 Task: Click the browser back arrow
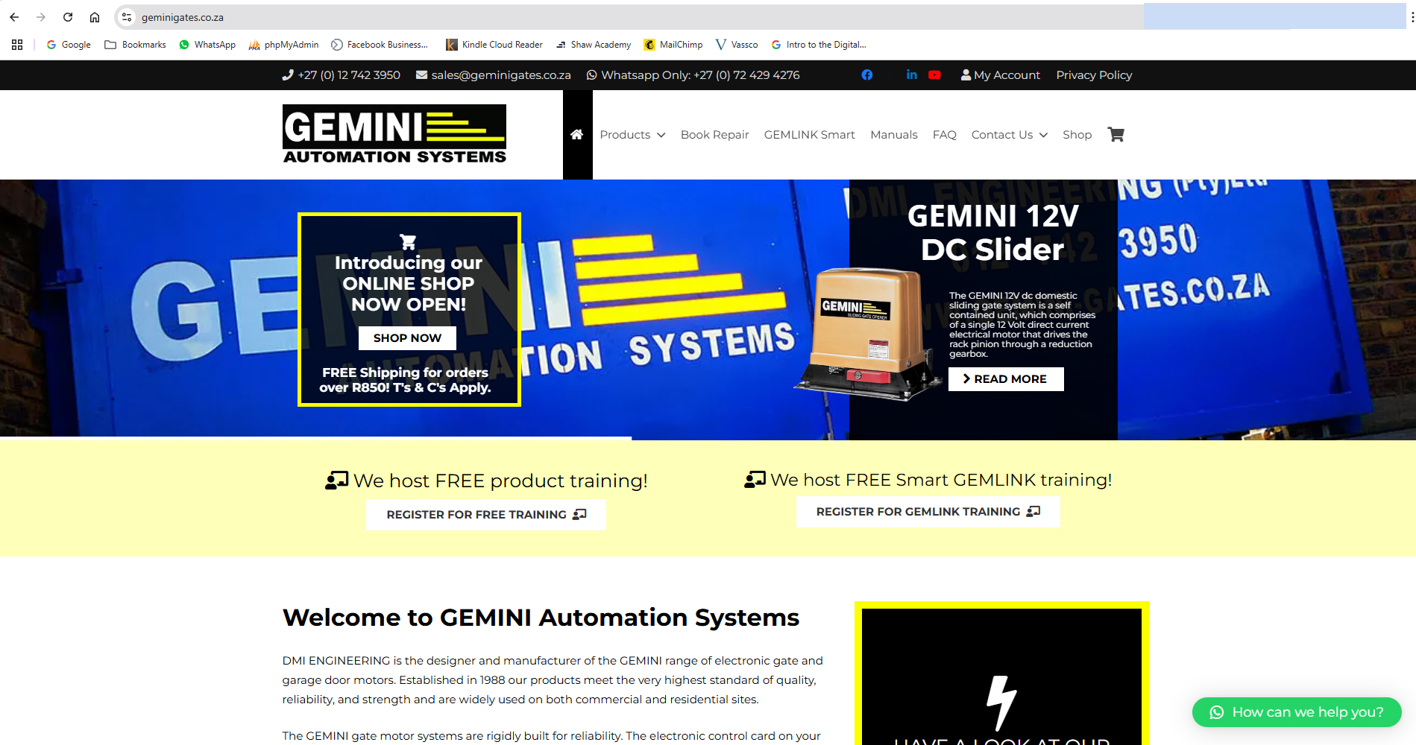[14, 17]
